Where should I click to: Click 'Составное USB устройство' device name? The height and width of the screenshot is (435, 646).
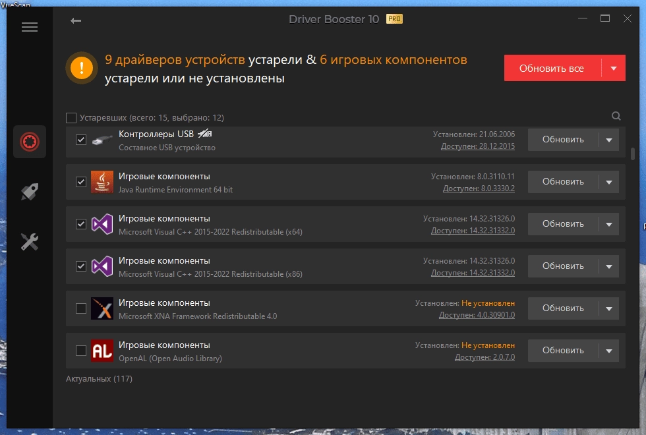click(x=167, y=148)
